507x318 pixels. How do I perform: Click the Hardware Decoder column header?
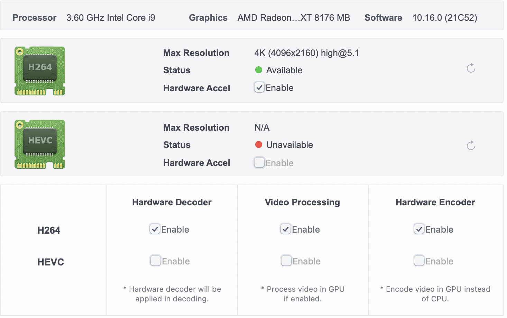point(172,202)
